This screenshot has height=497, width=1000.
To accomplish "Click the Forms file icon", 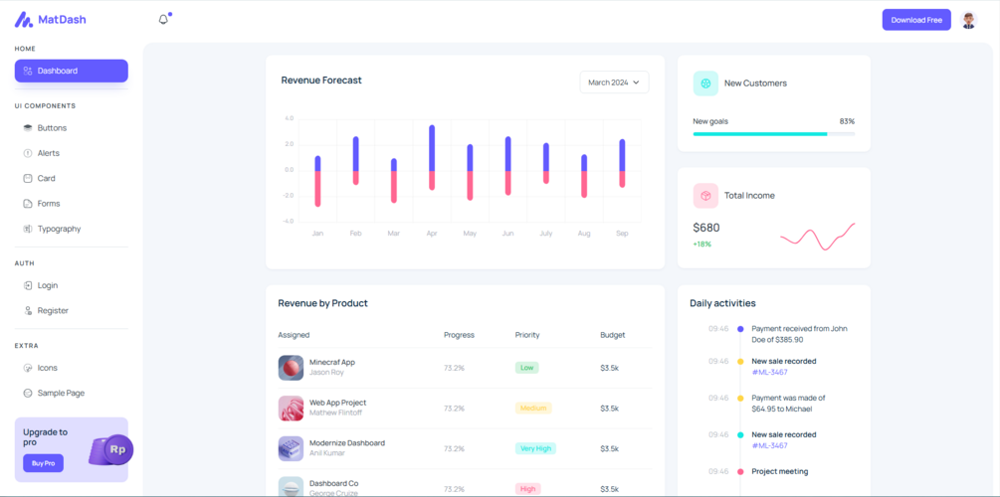I will [28, 204].
